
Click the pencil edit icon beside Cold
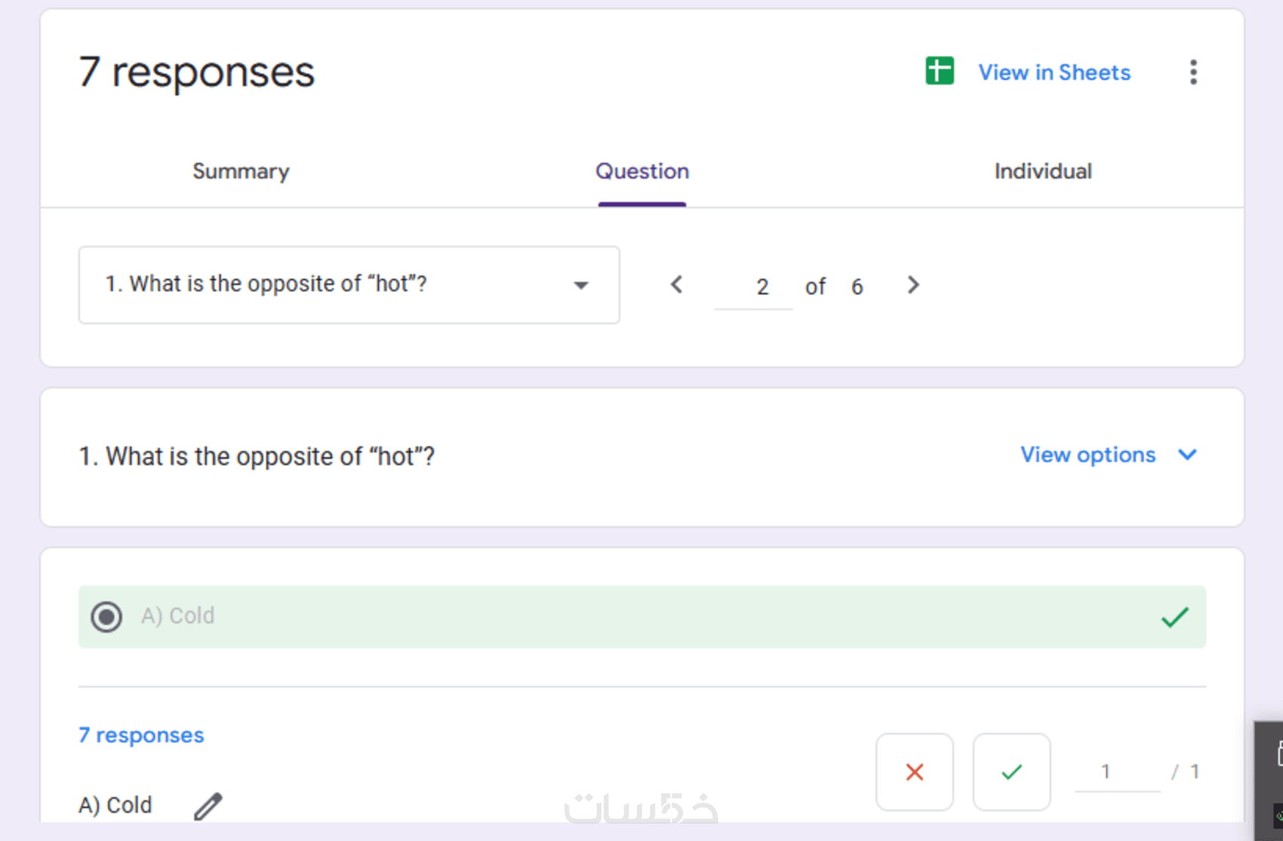click(x=208, y=806)
